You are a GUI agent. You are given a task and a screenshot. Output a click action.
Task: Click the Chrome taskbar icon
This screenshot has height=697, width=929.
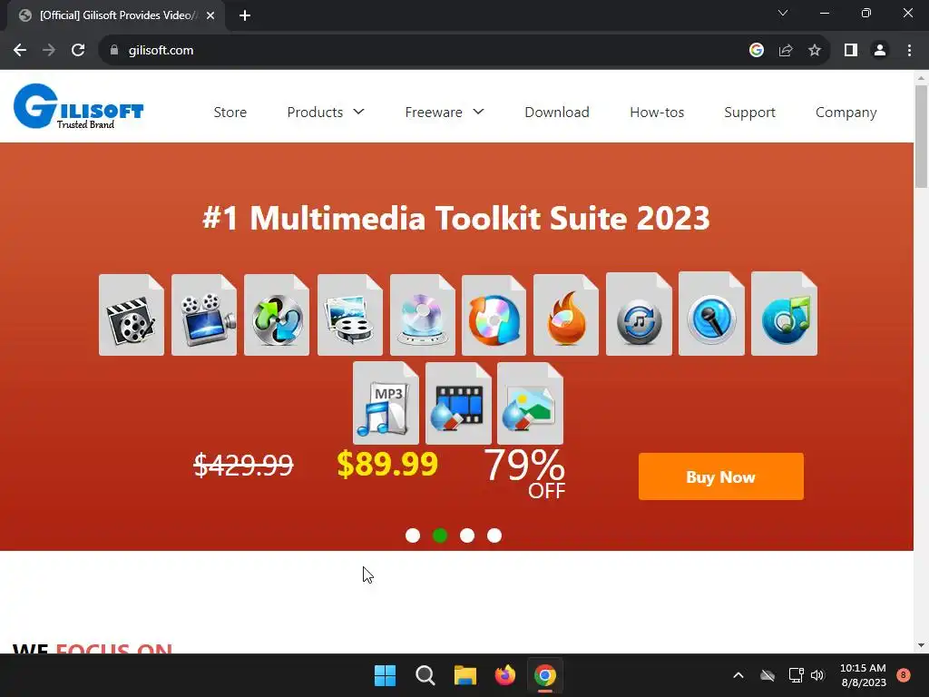[545, 675]
